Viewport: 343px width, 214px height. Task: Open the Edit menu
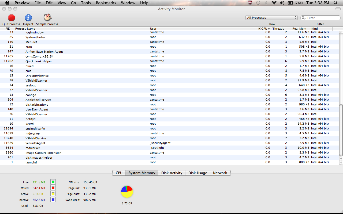(49, 3)
